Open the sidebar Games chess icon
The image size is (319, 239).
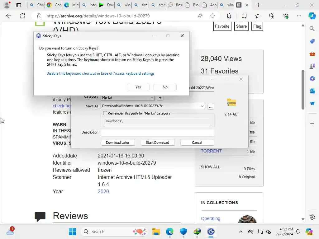(x=312, y=66)
